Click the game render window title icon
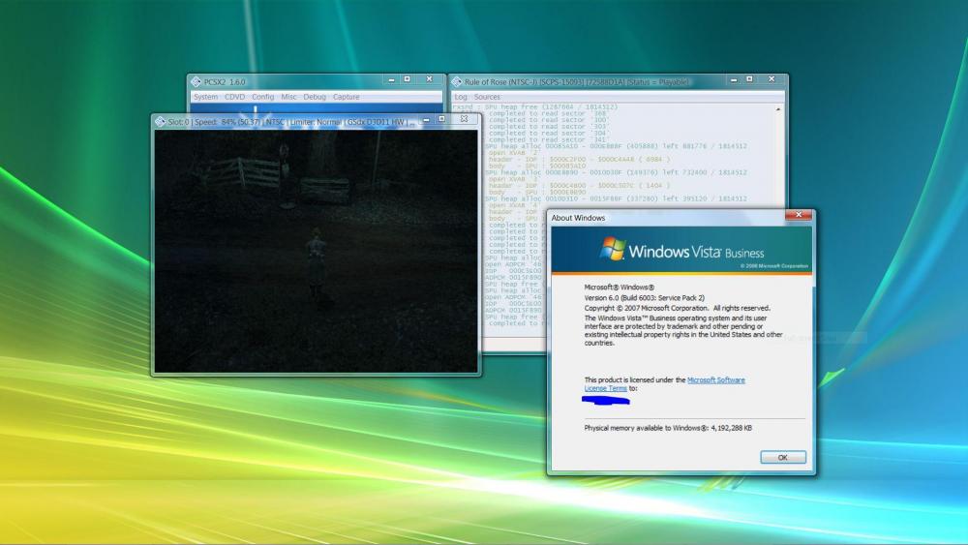The width and height of the screenshot is (968, 545). (x=160, y=122)
